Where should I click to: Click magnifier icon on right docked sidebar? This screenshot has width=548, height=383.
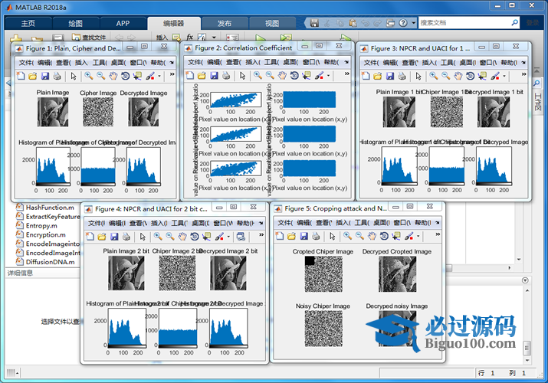click(537, 83)
